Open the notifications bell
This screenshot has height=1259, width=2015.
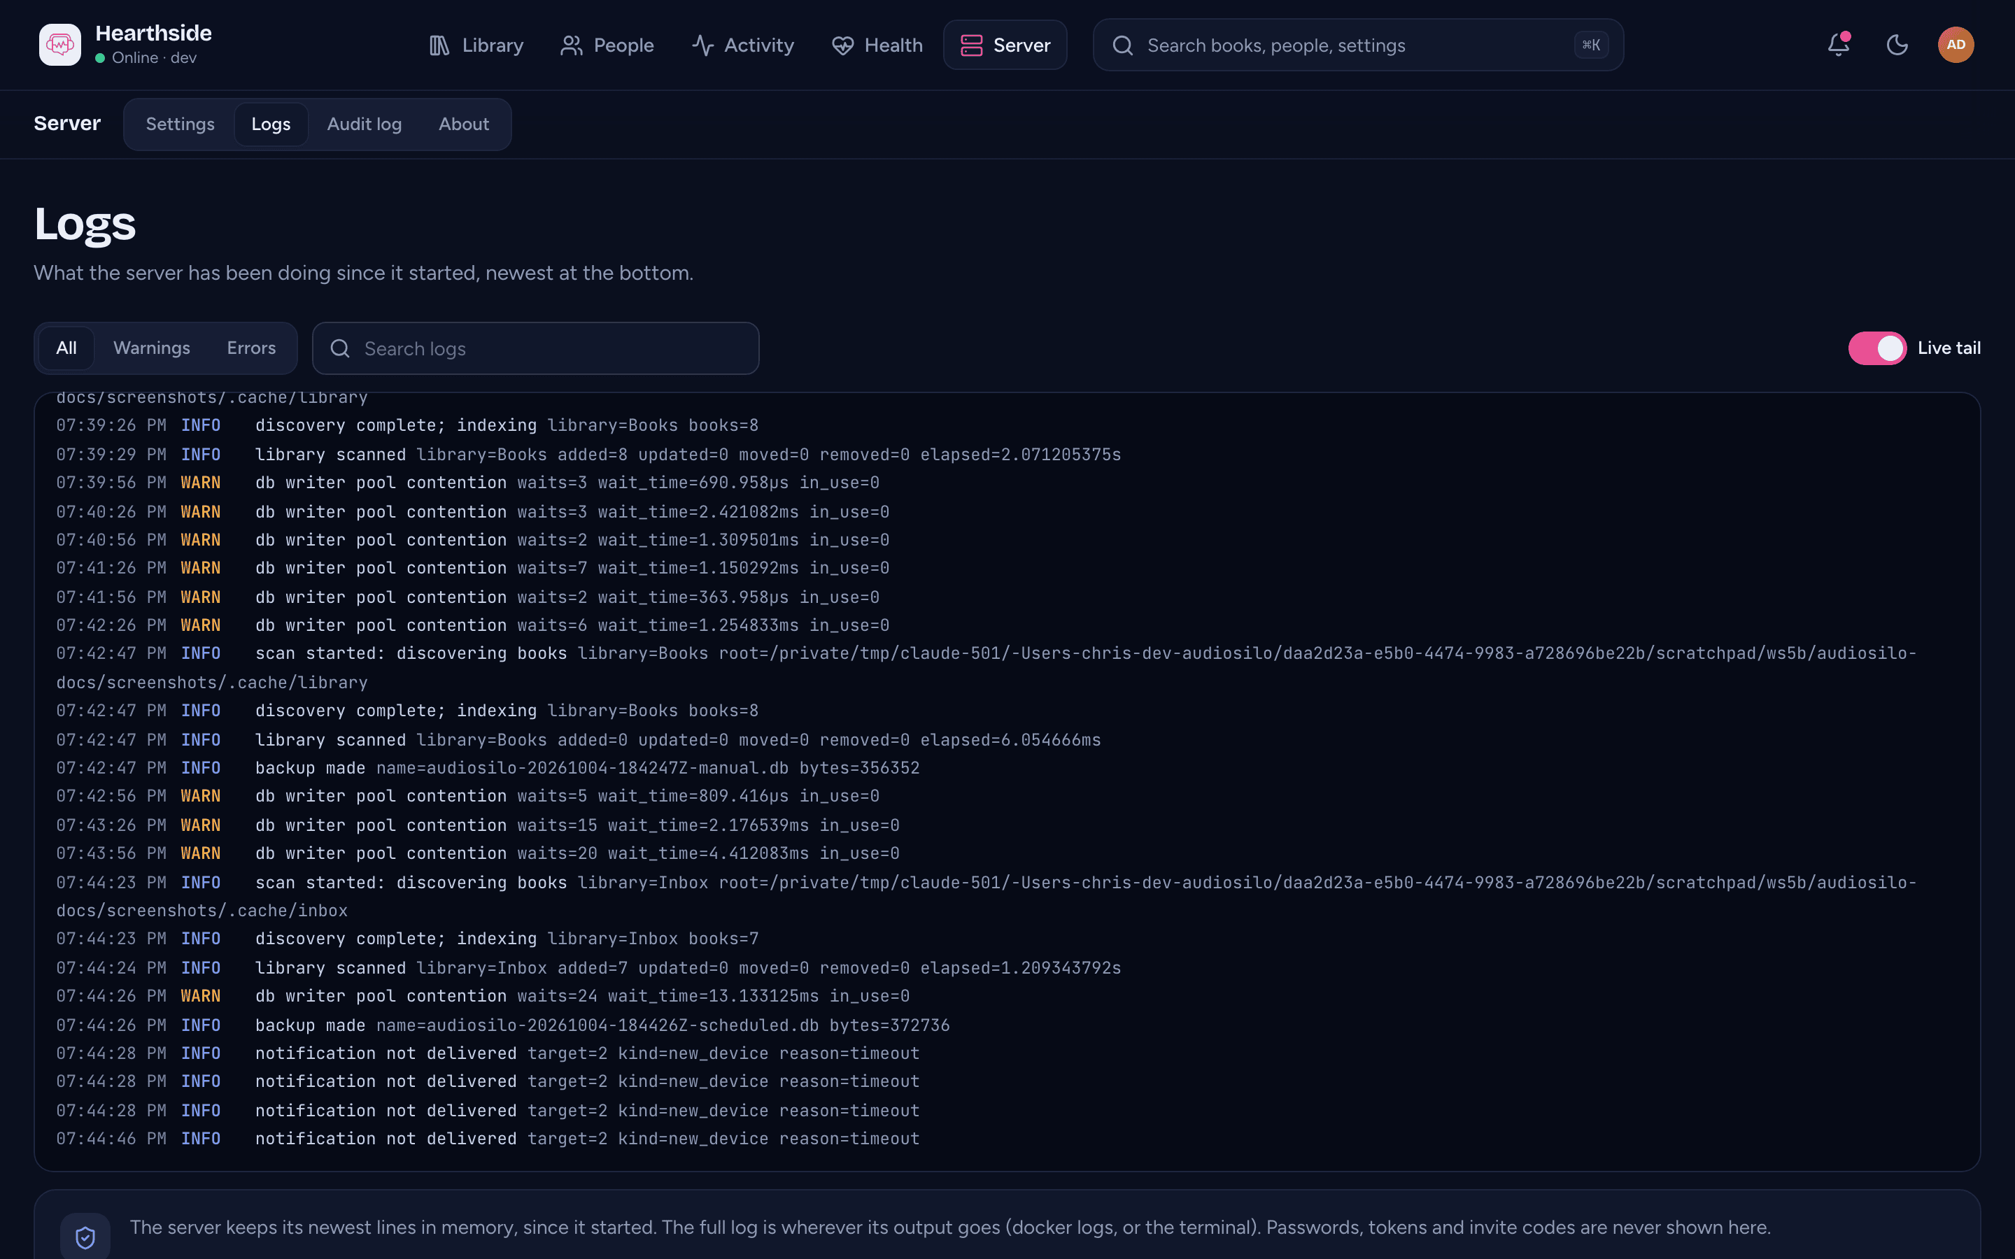(1839, 45)
